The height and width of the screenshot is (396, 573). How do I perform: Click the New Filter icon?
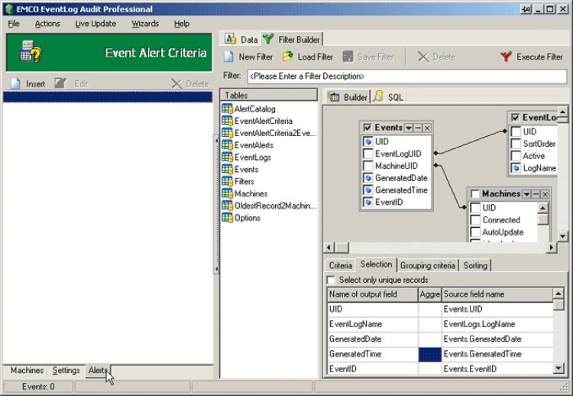click(x=228, y=57)
